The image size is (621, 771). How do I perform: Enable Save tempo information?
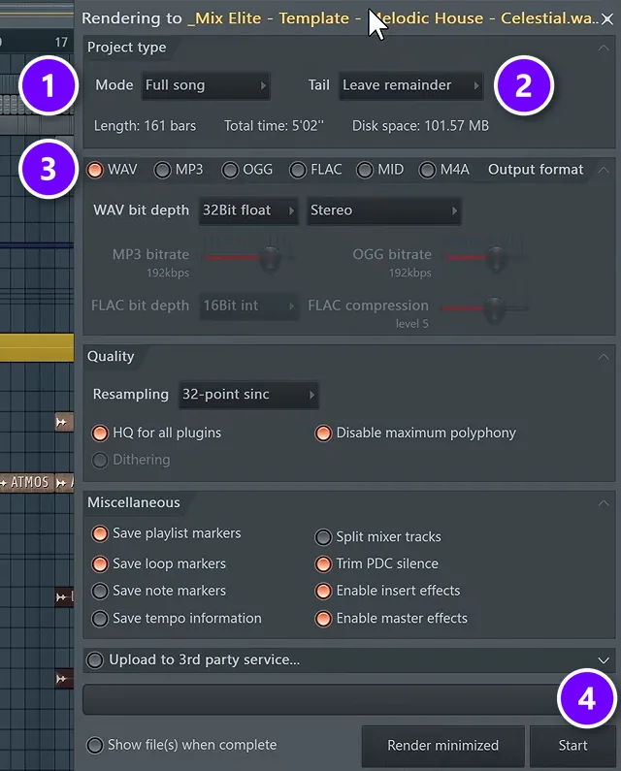tap(100, 619)
